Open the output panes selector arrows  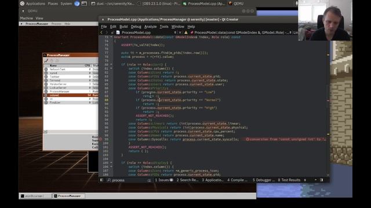tap(305, 180)
